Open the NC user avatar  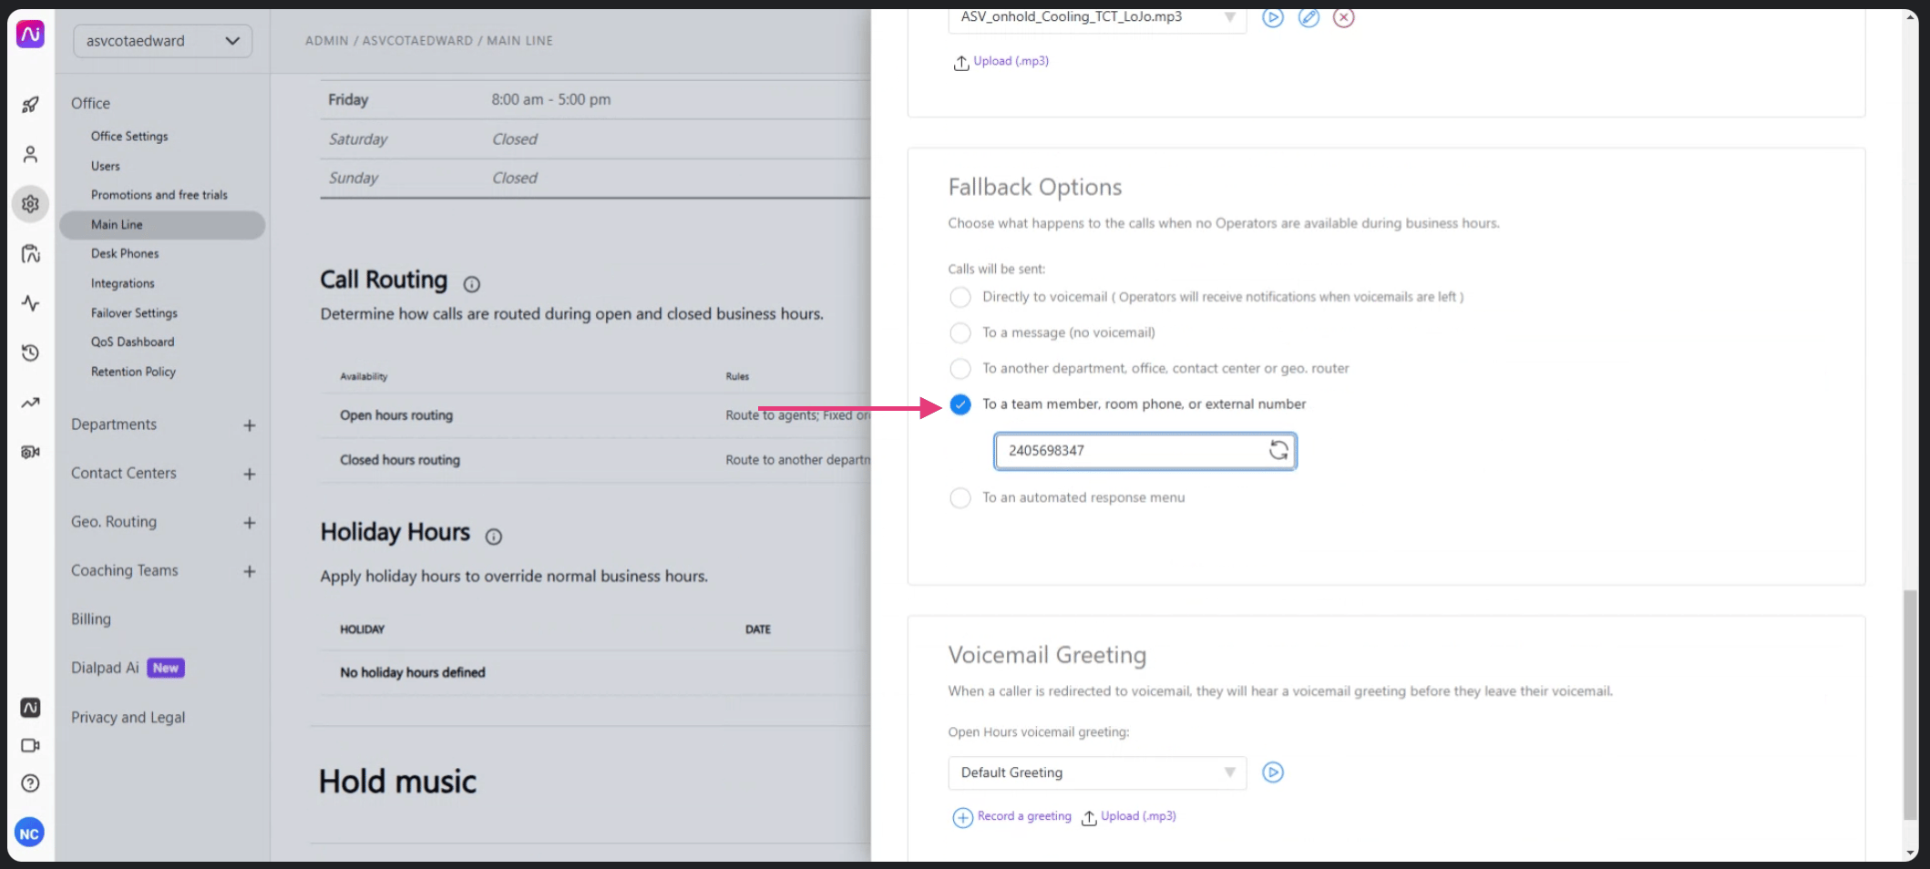29,833
